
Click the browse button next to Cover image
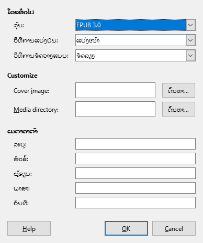[178, 90]
